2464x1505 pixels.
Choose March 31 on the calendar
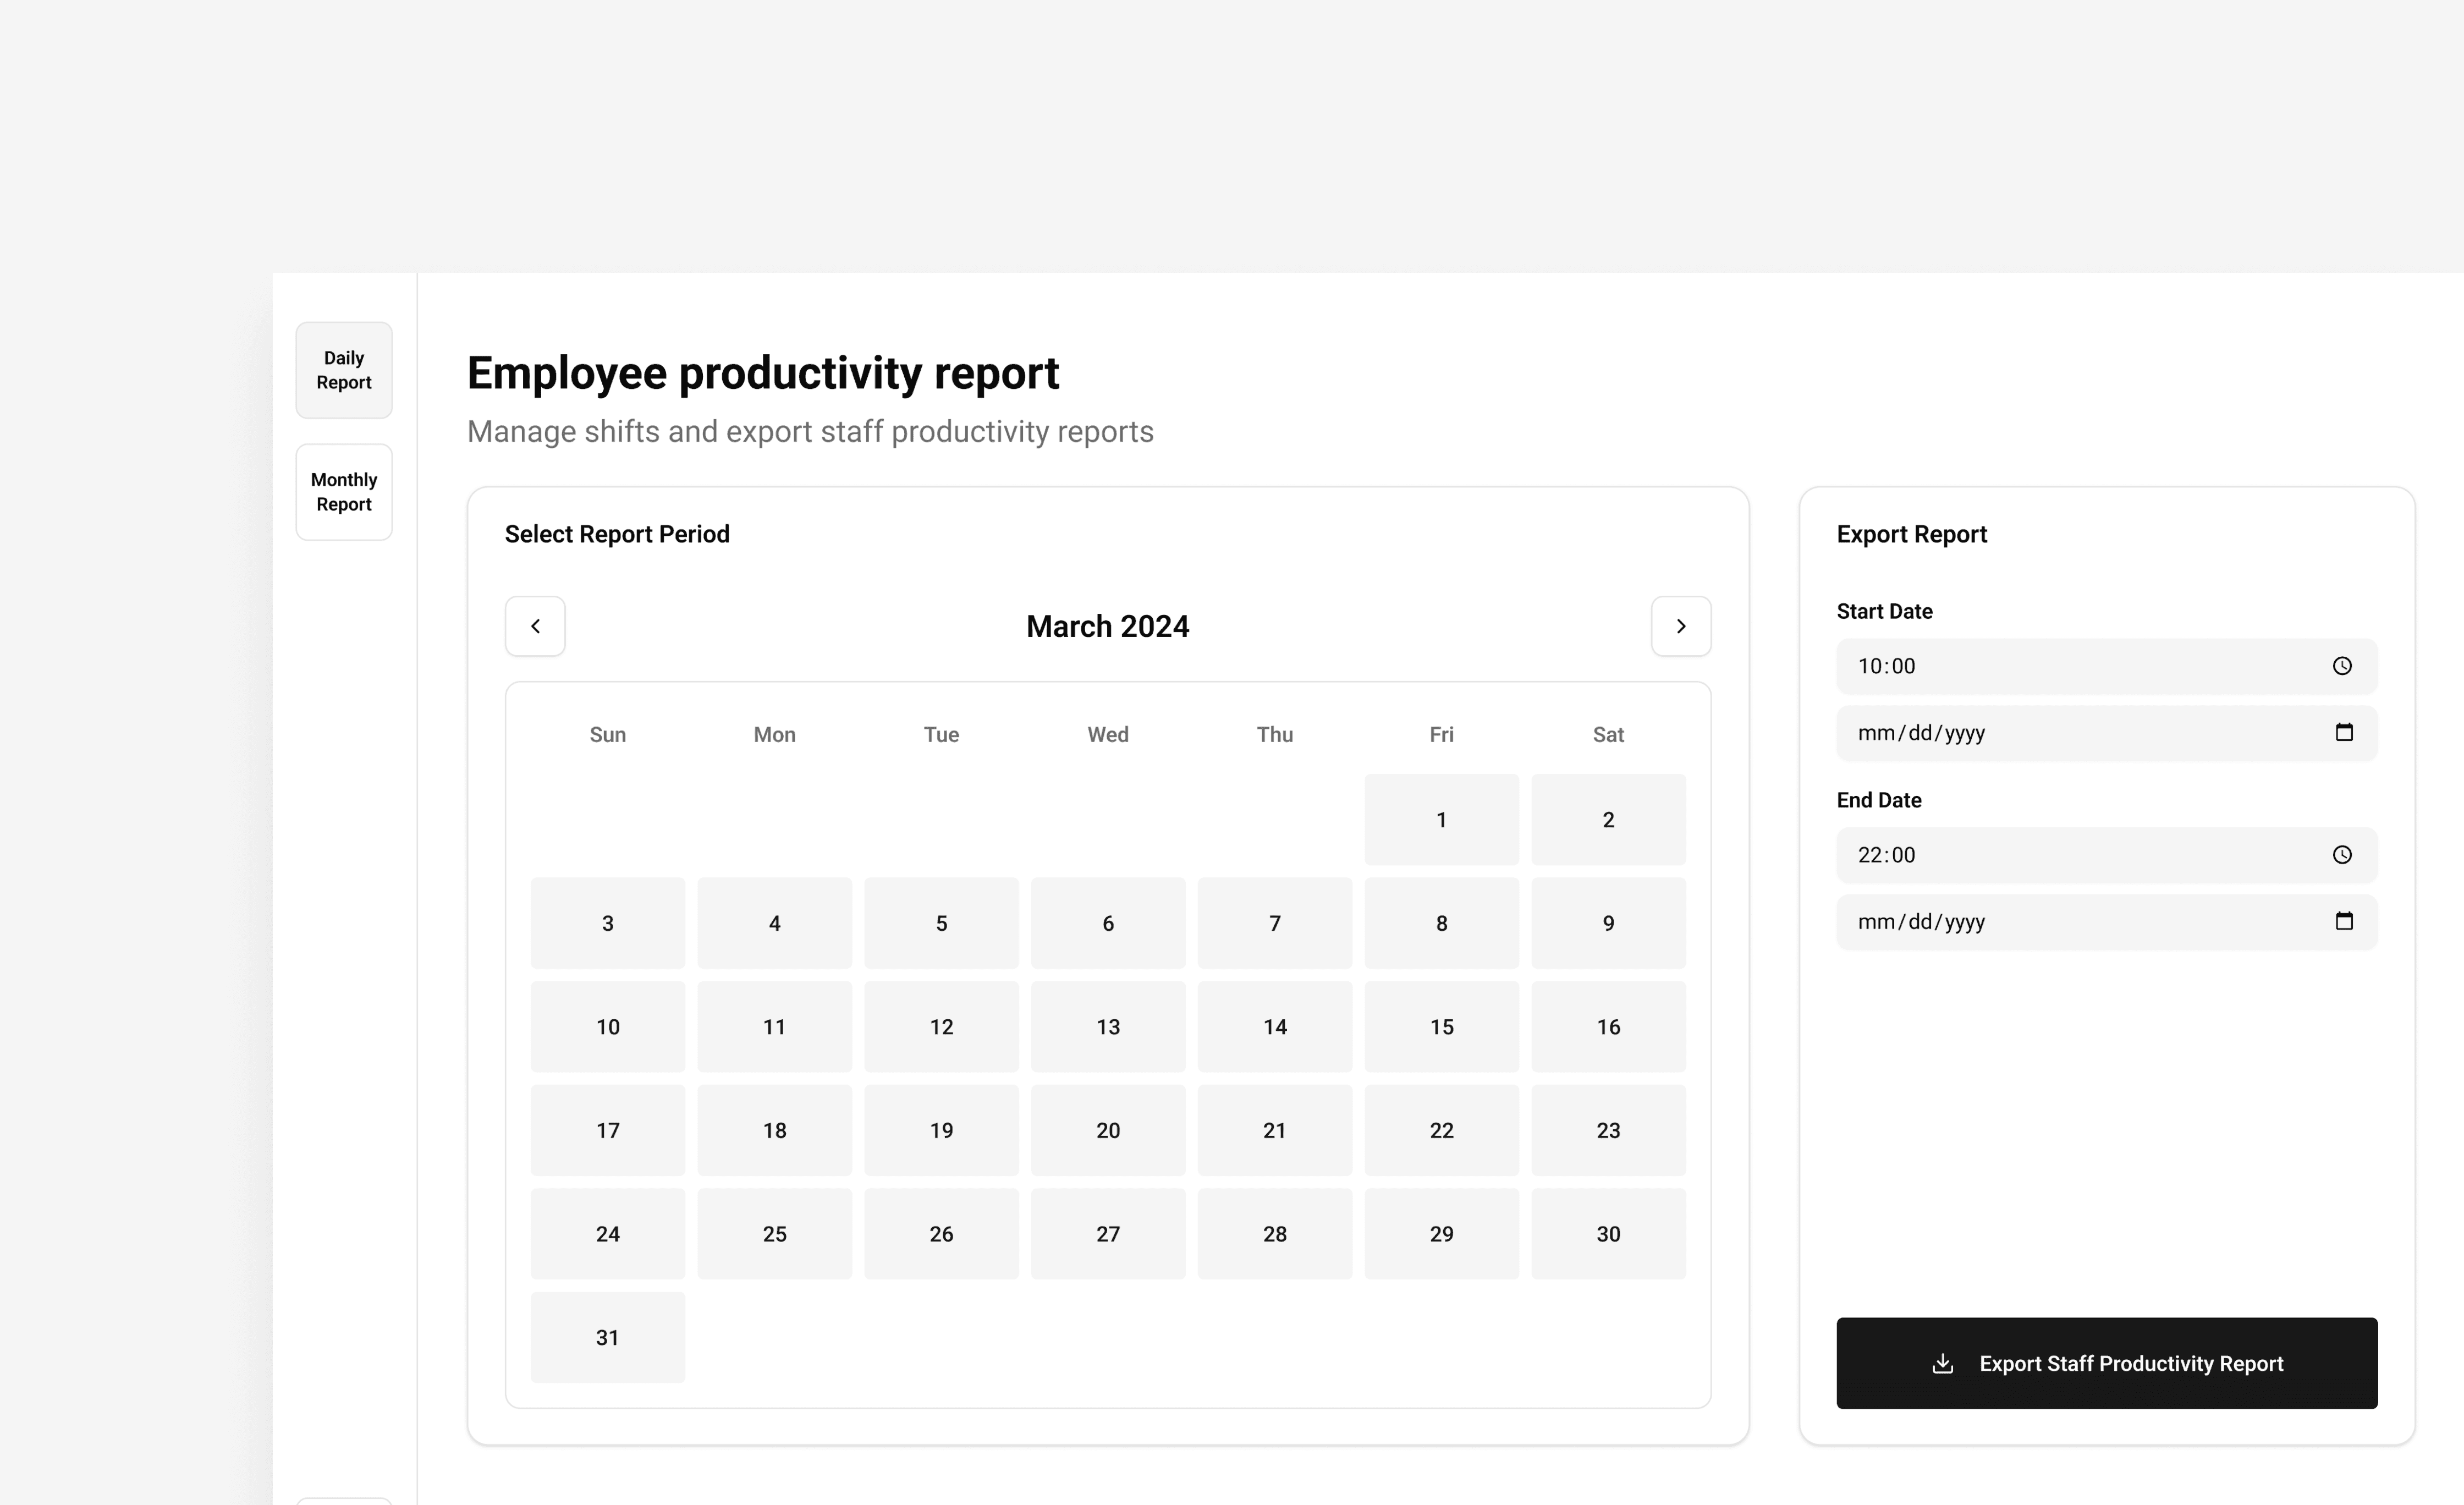608,1338
